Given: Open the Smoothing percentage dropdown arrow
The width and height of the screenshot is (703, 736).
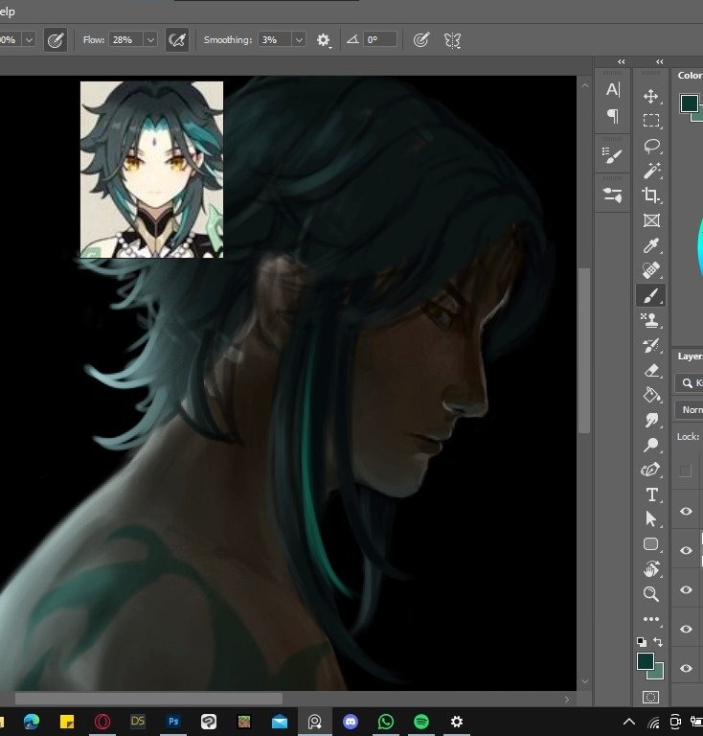Looking at the screenshot, I should point(299,40).
